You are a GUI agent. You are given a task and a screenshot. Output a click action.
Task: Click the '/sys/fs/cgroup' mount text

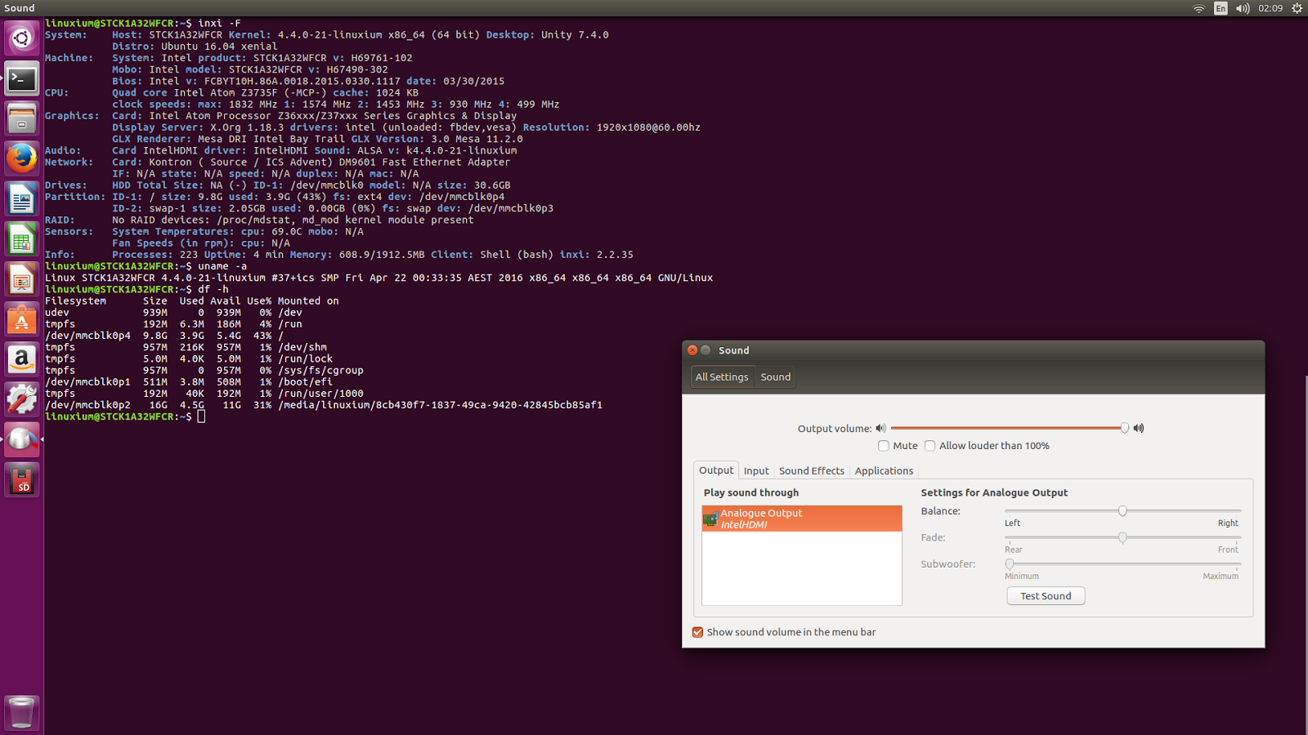pos(320,371)
